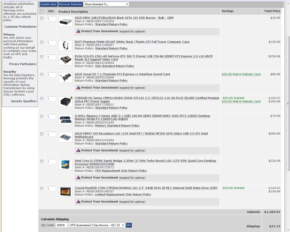
Task: Open the Memory Standard Return Policy link
Action: pos(117,125)
